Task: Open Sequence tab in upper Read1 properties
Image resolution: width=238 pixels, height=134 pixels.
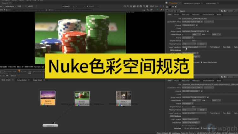Action: point(186,15)
